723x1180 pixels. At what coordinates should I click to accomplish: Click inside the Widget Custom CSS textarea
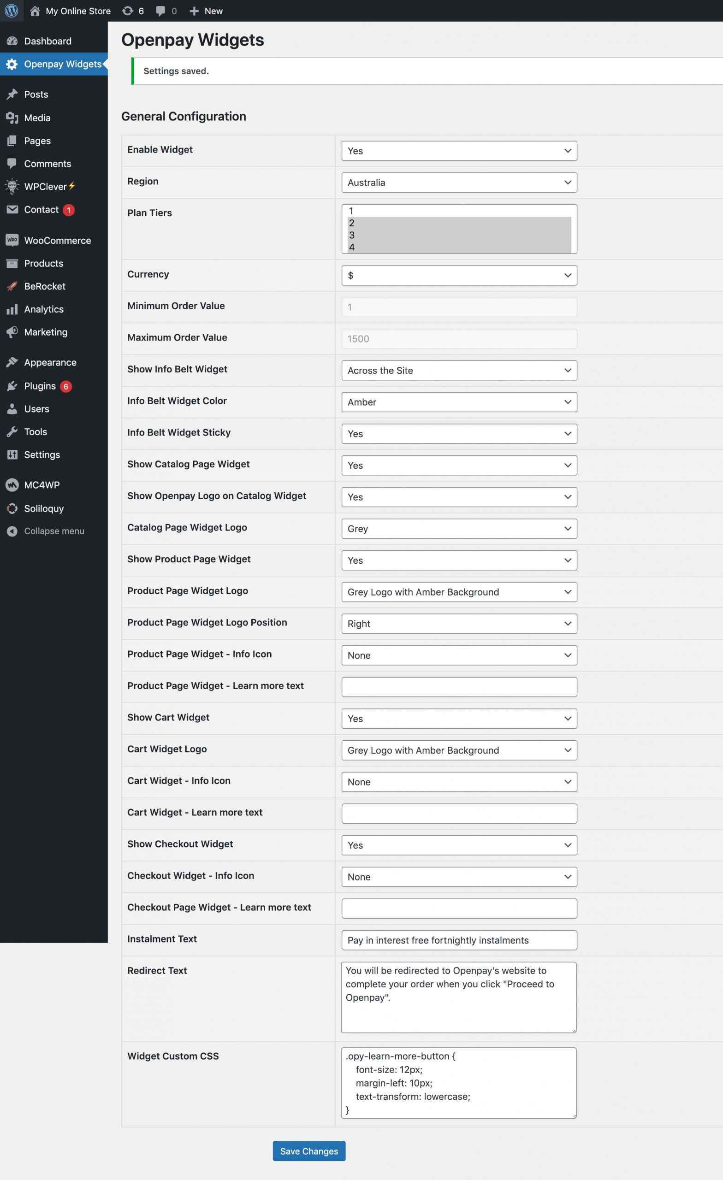coord(458,1083)
